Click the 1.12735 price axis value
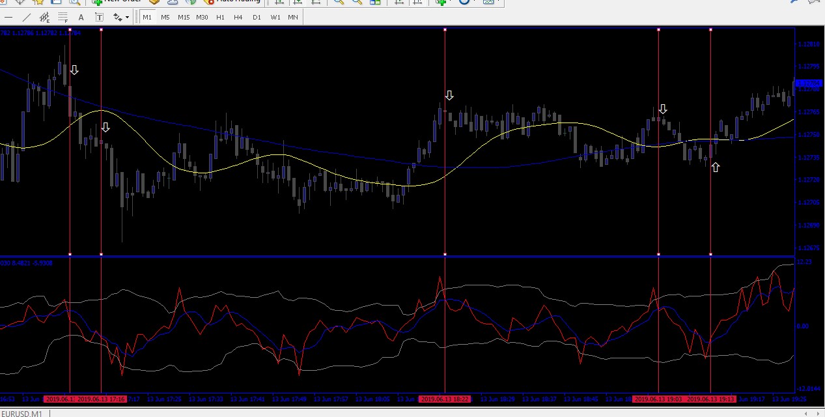The height and width of the screenshot is (417, 825). [x=809, y=158]
